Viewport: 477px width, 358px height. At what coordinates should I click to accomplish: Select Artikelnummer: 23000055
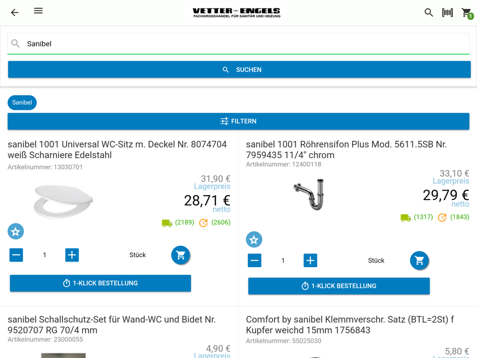[x=45, y=339]
